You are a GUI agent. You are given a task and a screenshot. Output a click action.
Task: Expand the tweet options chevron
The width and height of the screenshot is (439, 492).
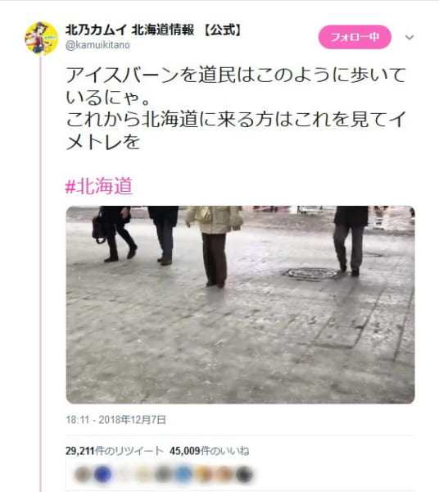(x=410, y=38)
